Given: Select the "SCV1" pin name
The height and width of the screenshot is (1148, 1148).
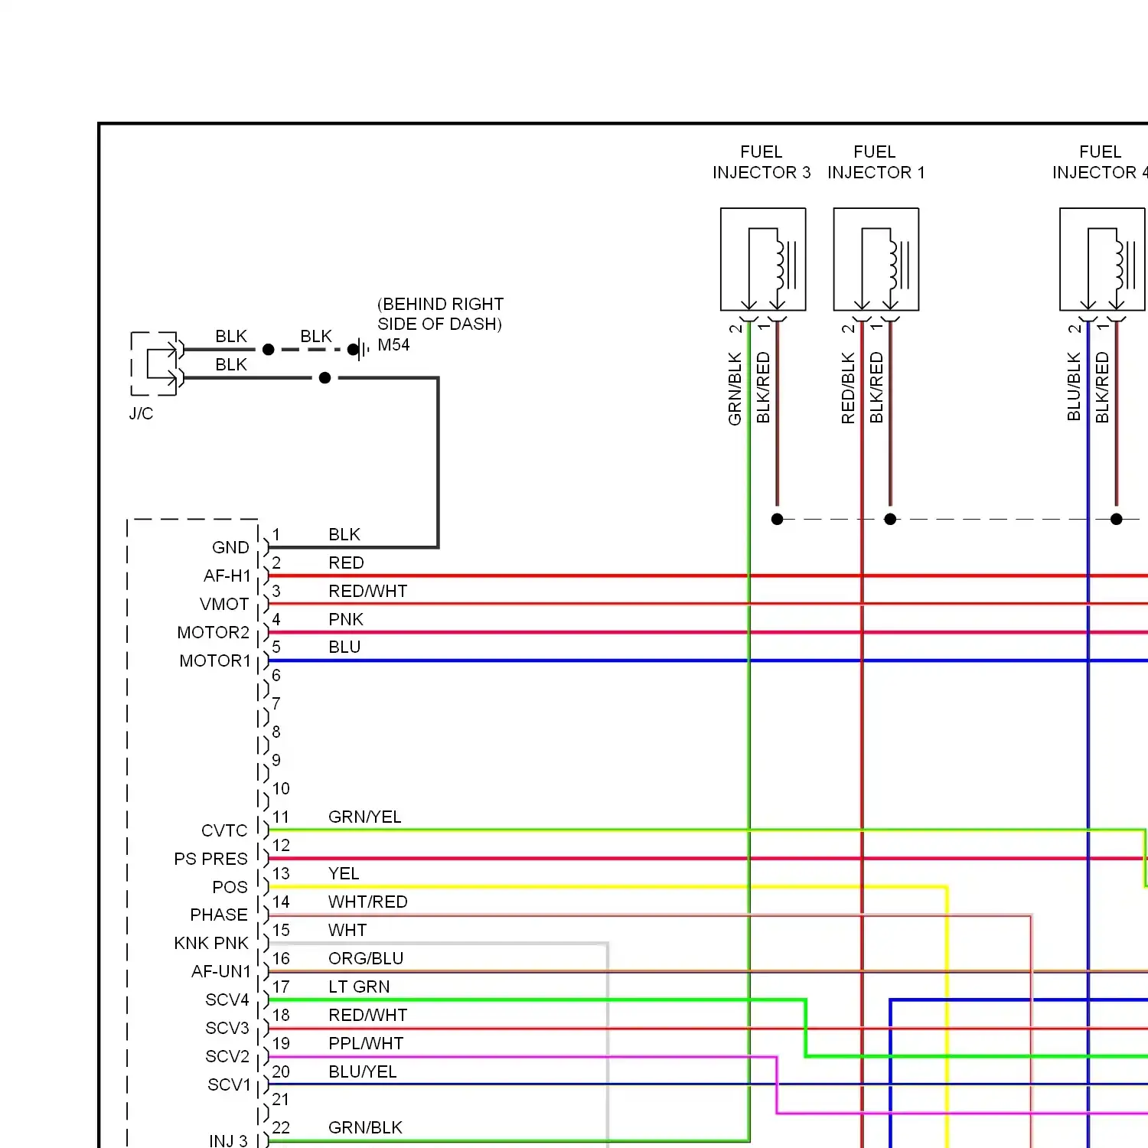Looking at the screenshot, I should click(x=229, y=1085).
